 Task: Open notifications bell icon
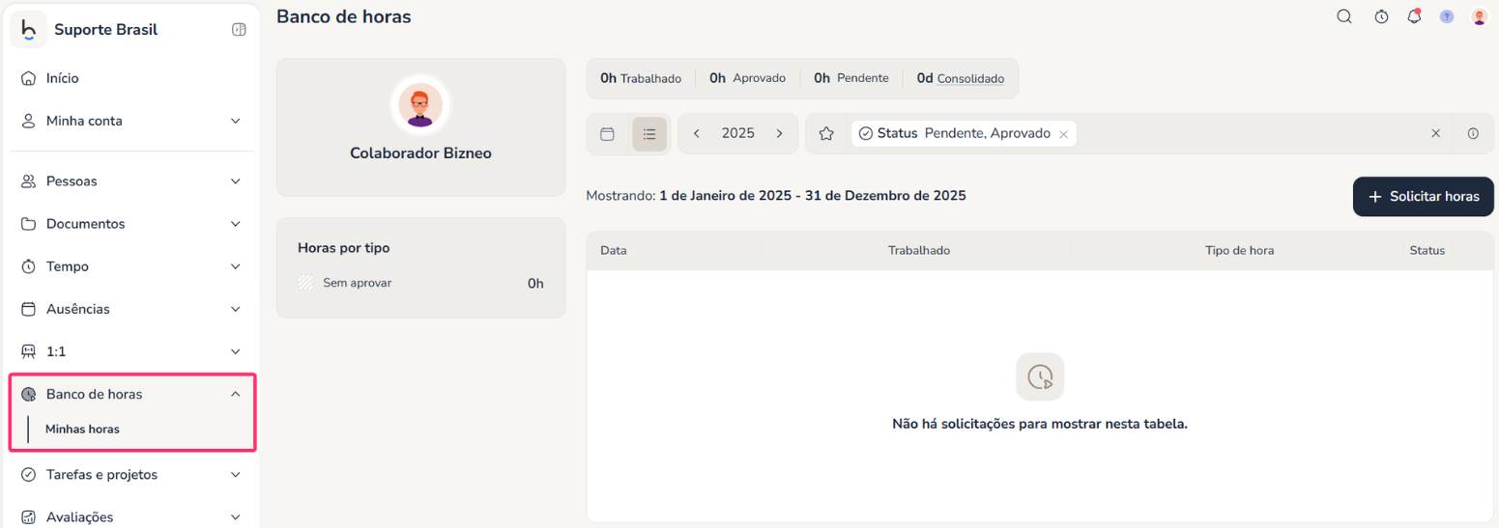click(1414, 16)
